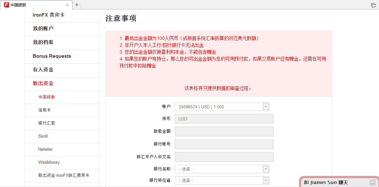
Task: Expand the 银行名称 selection dropdown
Action: pos(222,169)
